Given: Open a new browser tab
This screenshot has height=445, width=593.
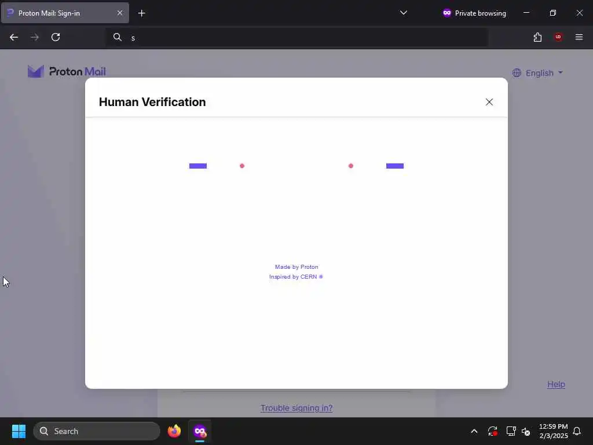Looking at the screenshot, I should [x=141, y=13].
